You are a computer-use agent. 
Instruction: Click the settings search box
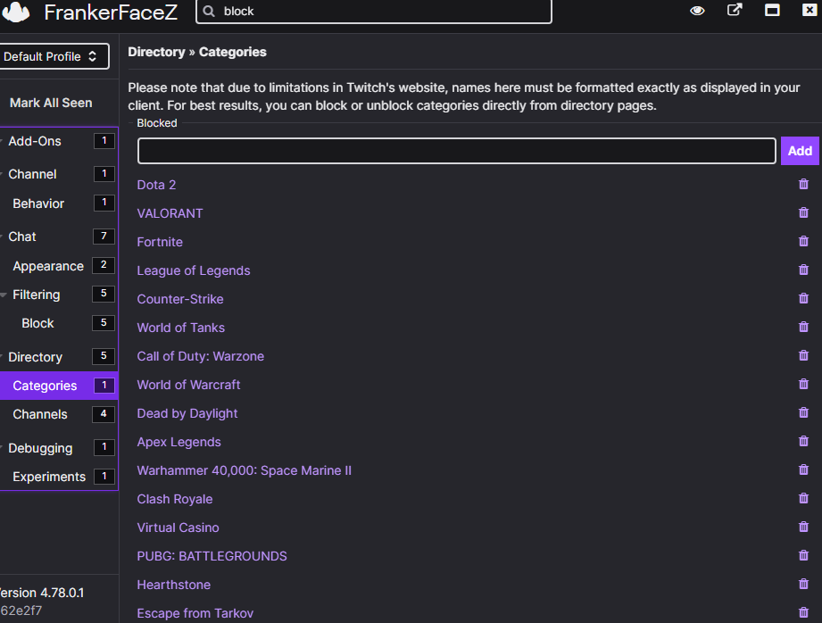pyautogui.click(x=384, y=12)
